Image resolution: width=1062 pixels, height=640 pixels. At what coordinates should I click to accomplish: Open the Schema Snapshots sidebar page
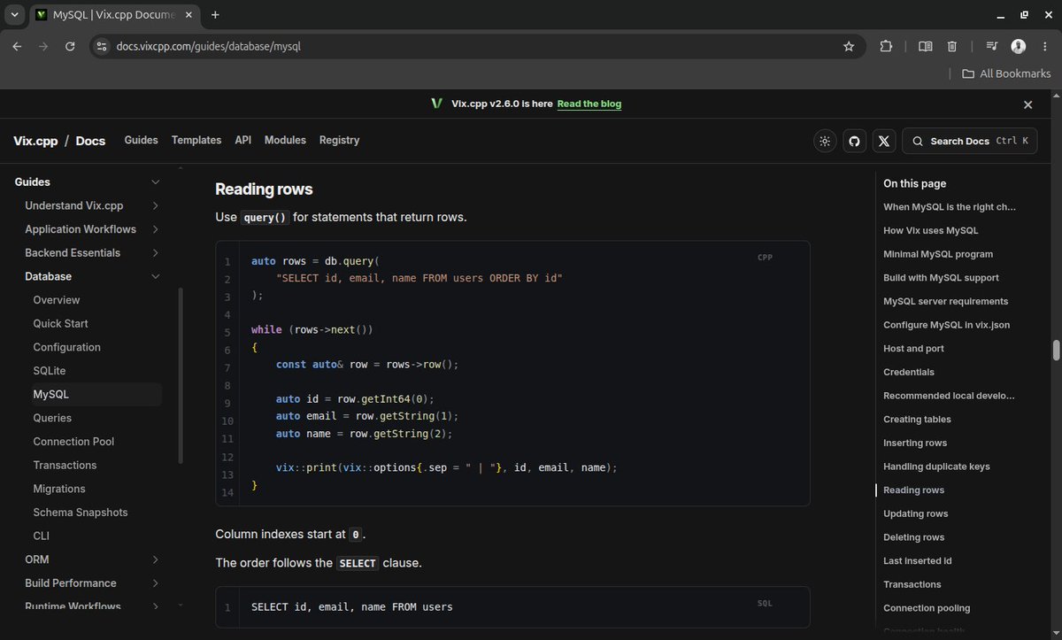point(81,513)
